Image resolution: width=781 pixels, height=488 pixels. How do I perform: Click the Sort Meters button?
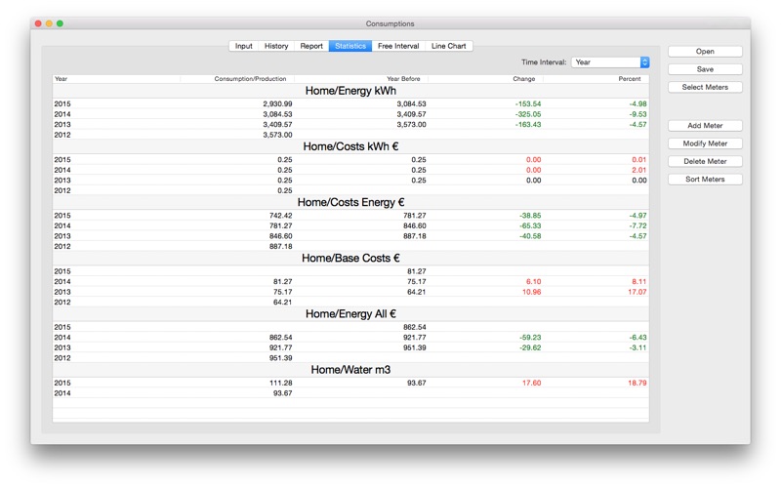(705, 180)
